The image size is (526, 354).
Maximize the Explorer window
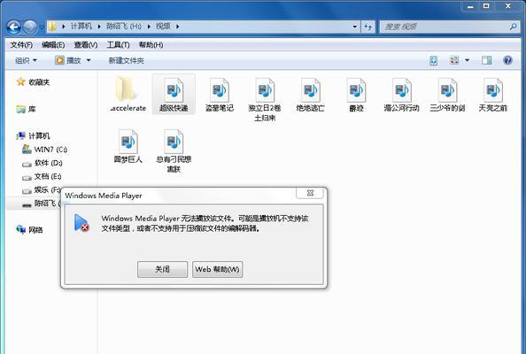coord(486,6)
